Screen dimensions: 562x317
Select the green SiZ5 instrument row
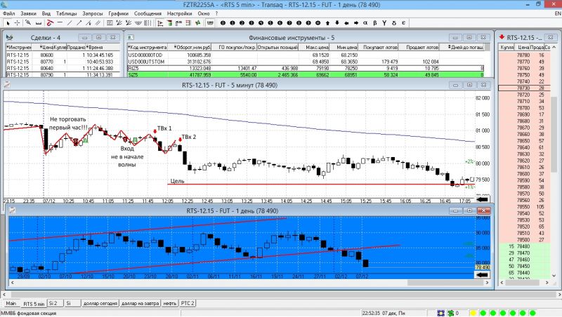pyautogui.click(x=306, y=75)
